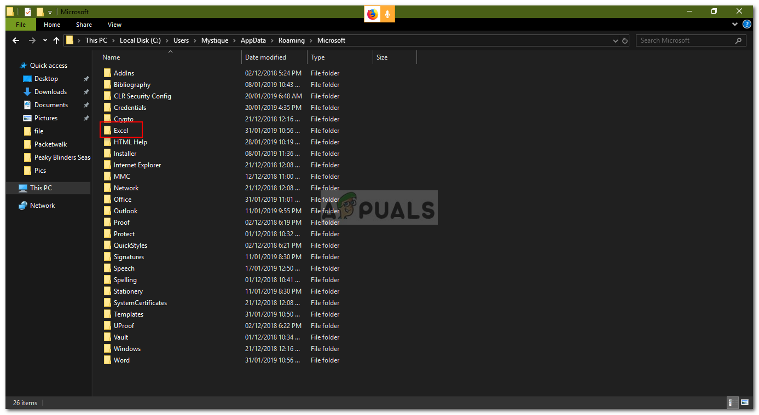Open Peaky Blinders folder in sidebar
This screenshot has height=415, width=759.
pyautogui.click(x=62, y=157)
